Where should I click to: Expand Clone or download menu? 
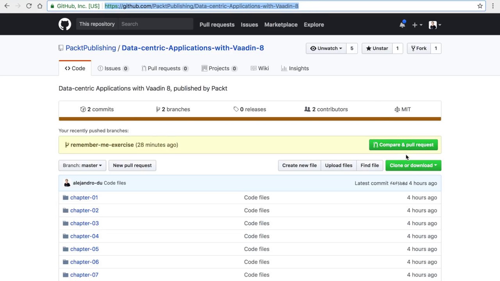coord(413,165)
